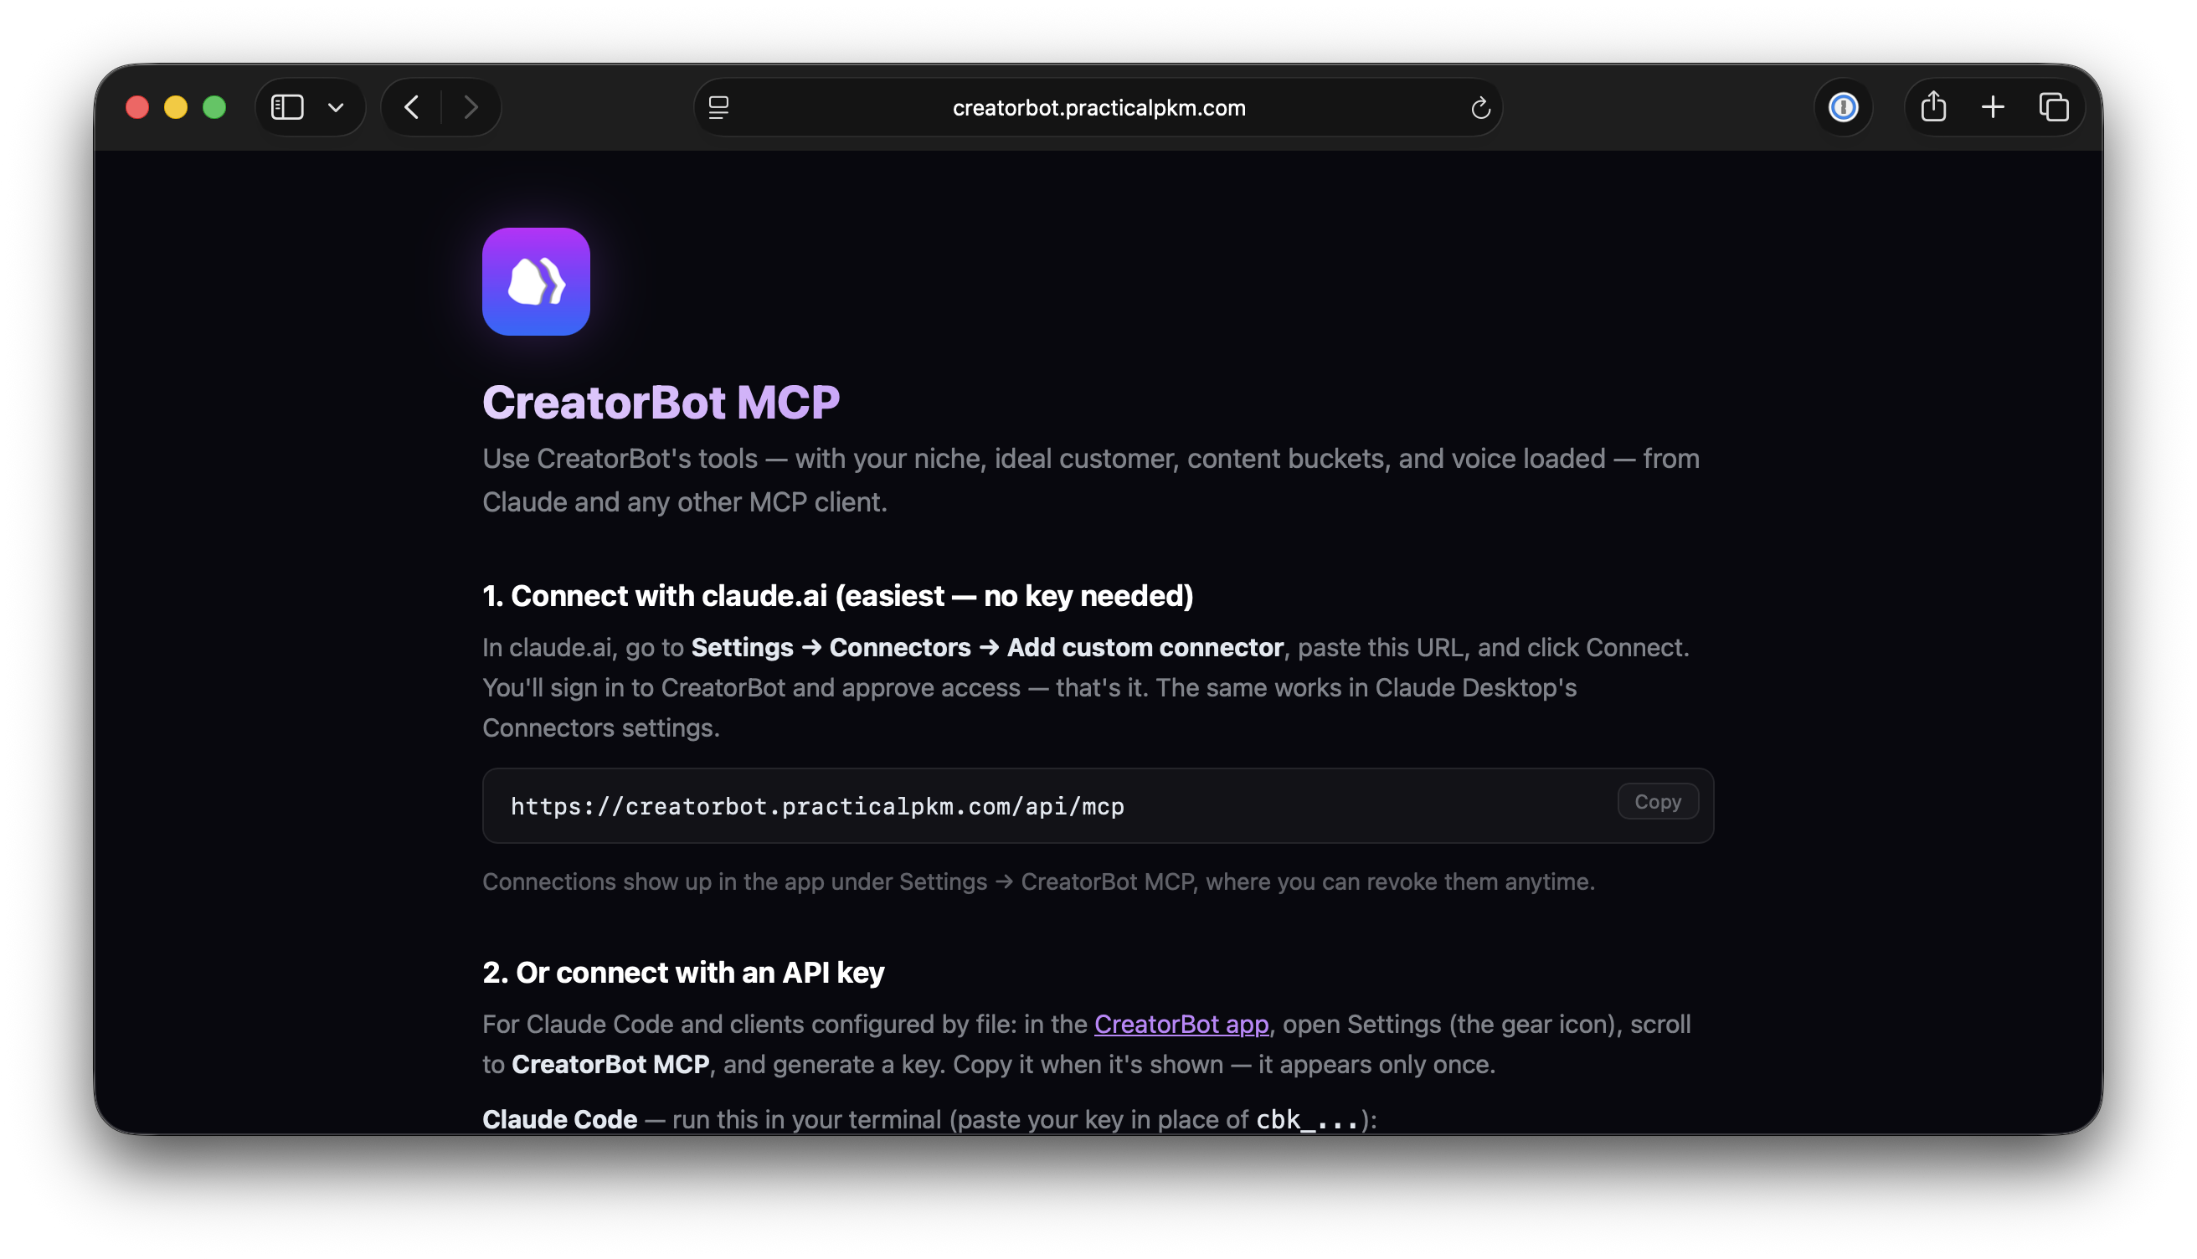This screenshot has height=1259, width=2197.
Task: Minimize the Safari window
Action: 176,107
